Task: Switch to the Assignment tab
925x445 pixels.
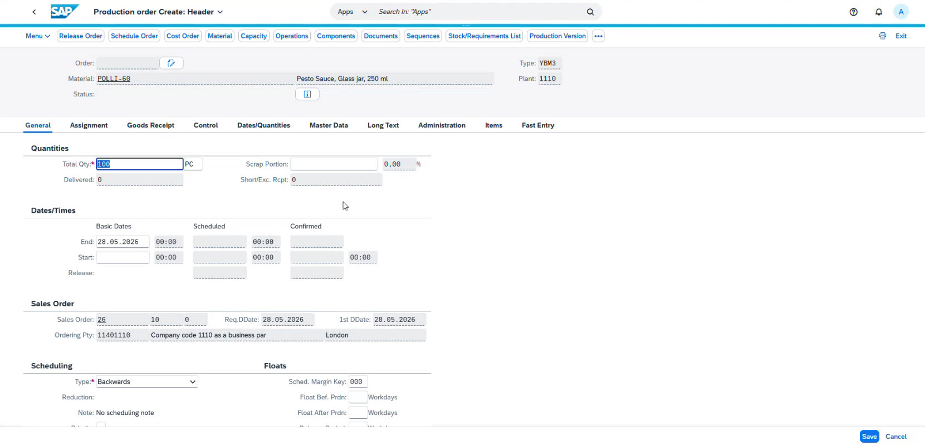Action: click(89, 125)
